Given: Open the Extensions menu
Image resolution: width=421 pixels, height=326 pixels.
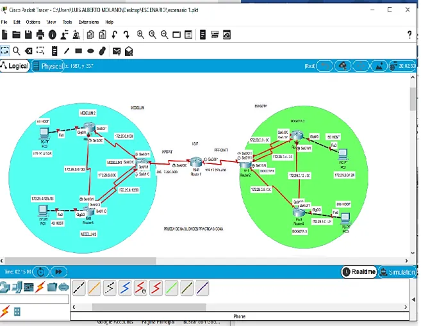Looking at the screenshot, I should click(88, 22).
